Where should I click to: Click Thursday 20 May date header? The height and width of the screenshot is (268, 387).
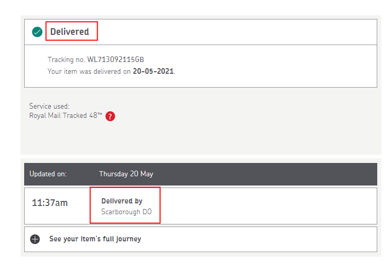click(x=126, y=174)
